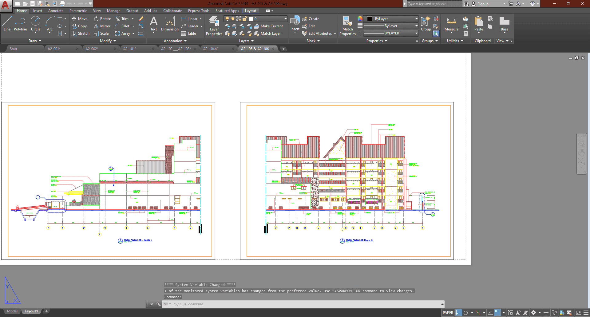Click the Polyline tool icon

[x=20, y=24]
